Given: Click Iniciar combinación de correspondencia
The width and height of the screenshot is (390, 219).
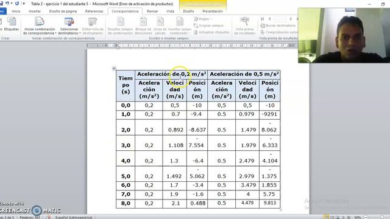Looking at the screenshot, I should pyautogui.click(x=39, y=26).
